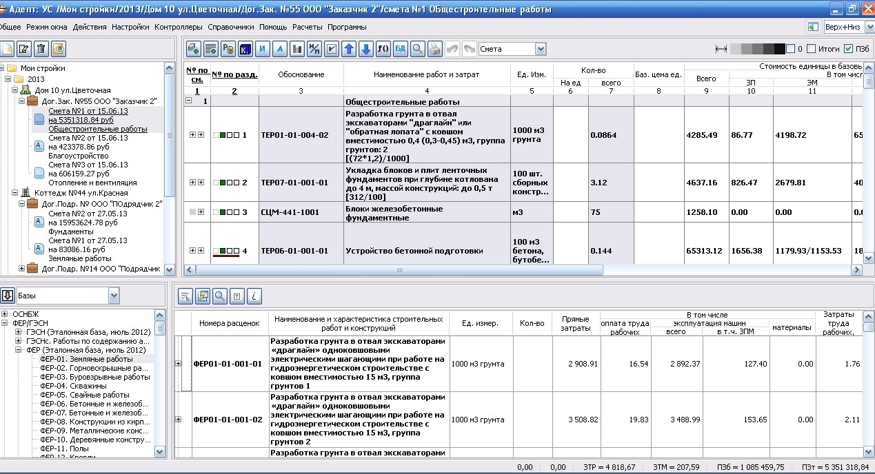Open the 'Смета' view dropdown
Viewport: 875px width, 474px height.
click(541, 49)
